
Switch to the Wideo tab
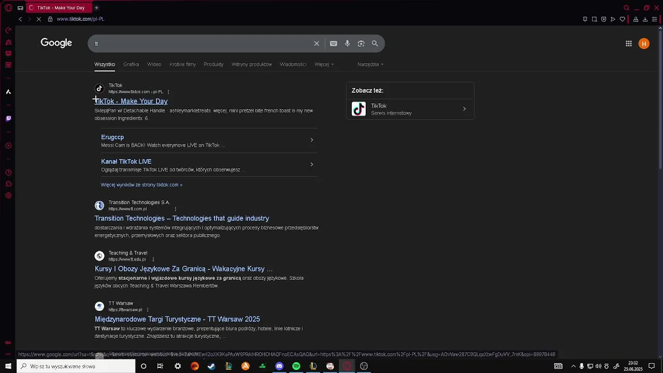[154, 64]
